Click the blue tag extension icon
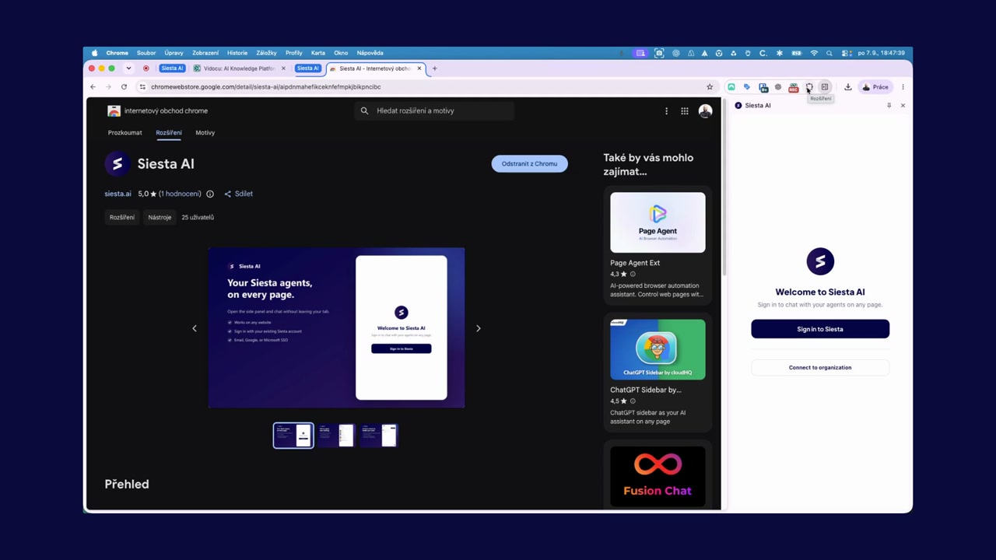The width and height of the screenshot is (996, 560). pos(747,87)
